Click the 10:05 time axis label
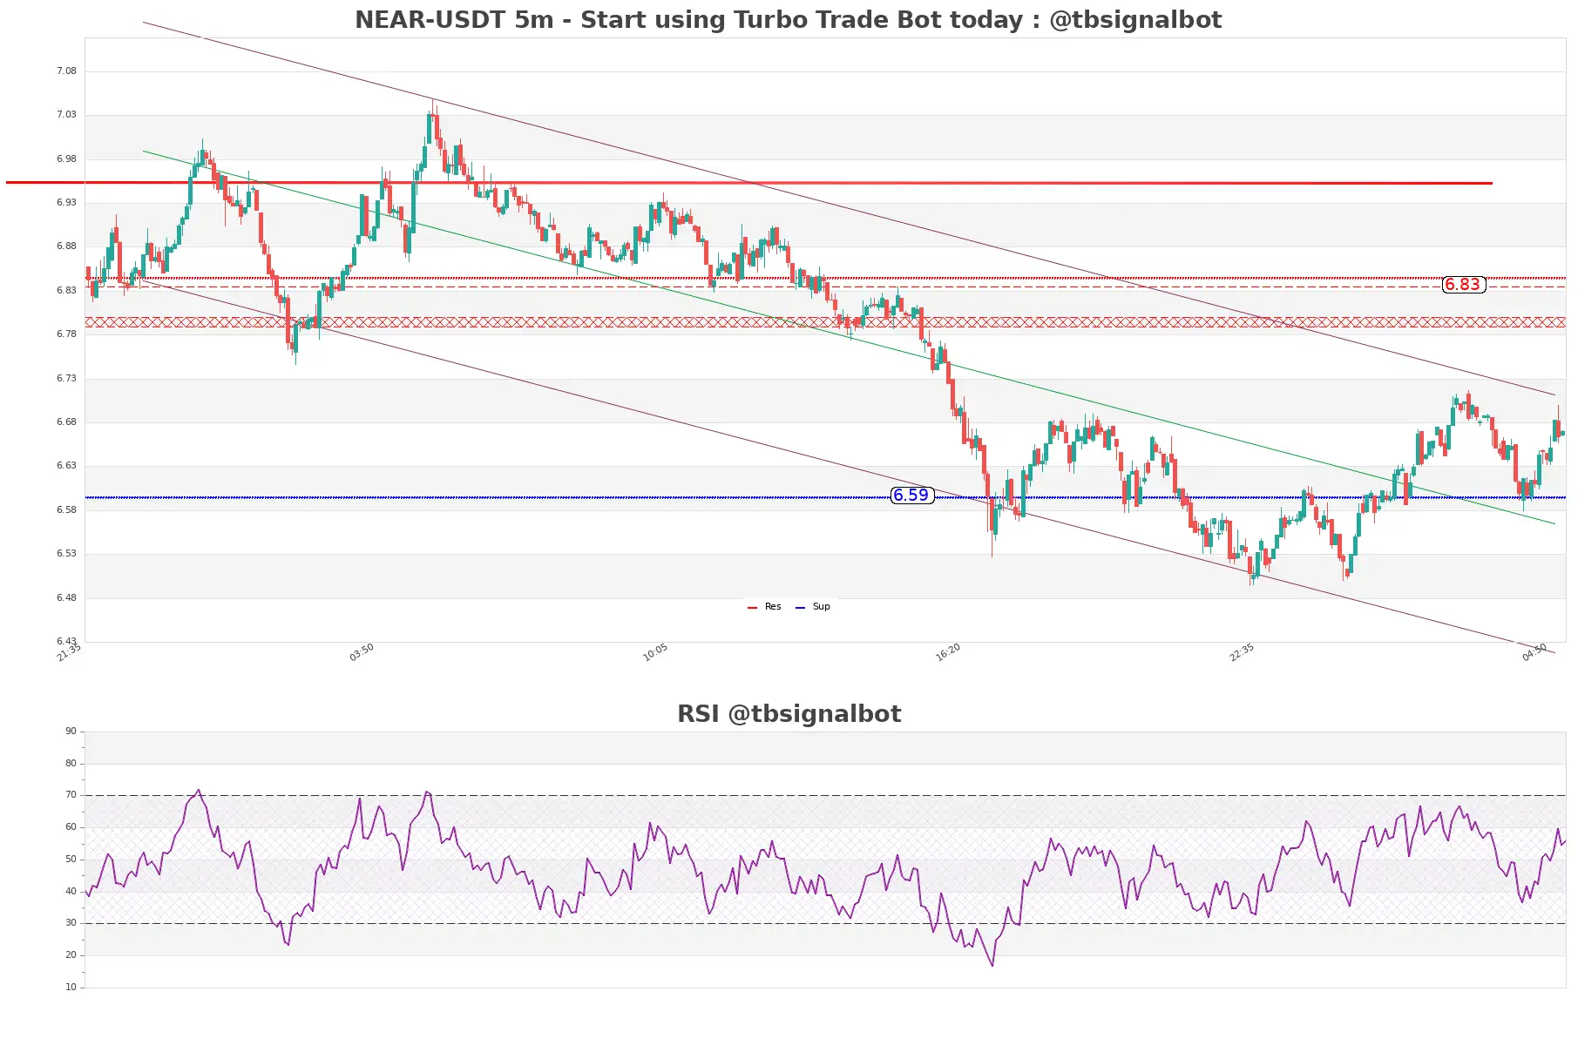The height and width of the screenshot is (1052, 1578). click(655, 653)
